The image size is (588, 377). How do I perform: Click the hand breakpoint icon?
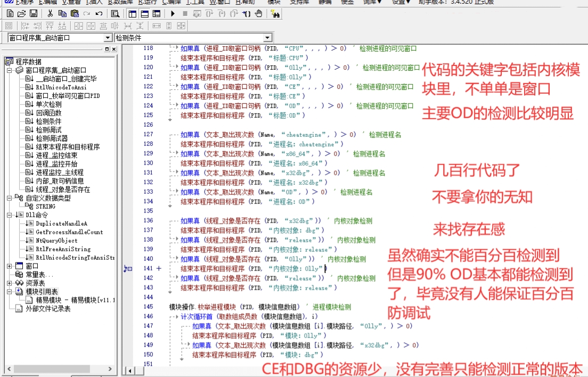click(x=259, y=14)
